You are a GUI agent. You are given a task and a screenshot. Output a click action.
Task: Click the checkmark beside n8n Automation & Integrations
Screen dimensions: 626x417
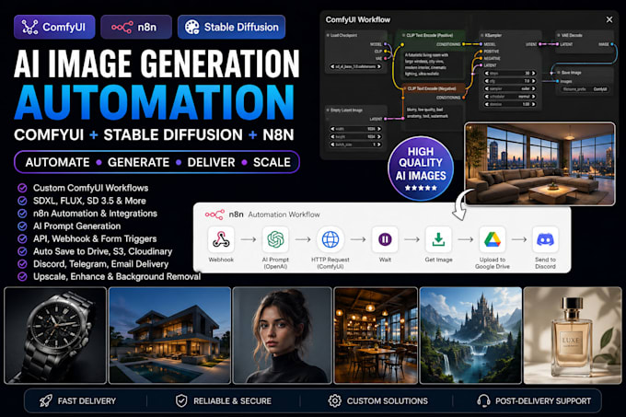point(22,214)
